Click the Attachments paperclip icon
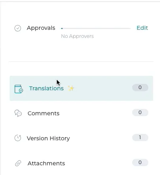 18,163
